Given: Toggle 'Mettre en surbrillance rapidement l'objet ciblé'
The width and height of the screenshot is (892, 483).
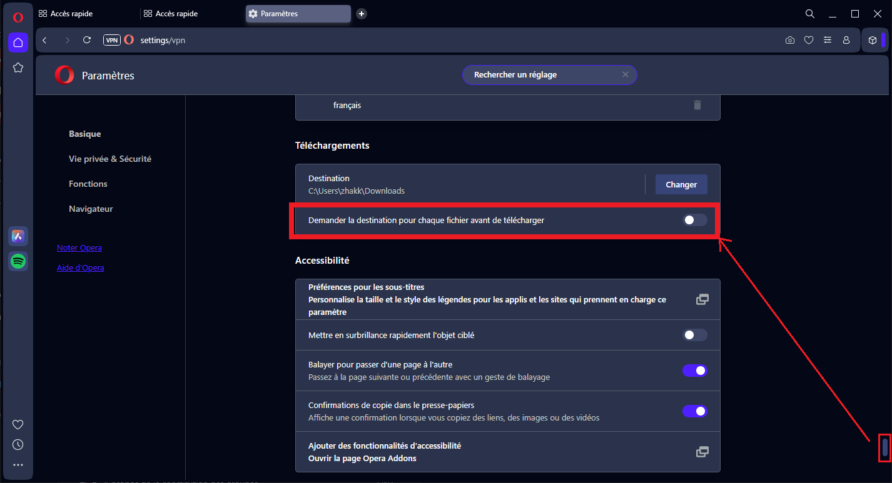Looking at the screenshot, I should [694, 336].
